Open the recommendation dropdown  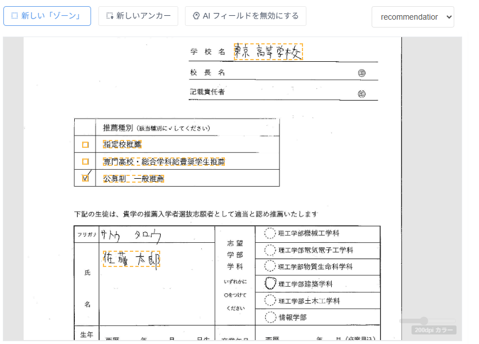coord(413,17)
